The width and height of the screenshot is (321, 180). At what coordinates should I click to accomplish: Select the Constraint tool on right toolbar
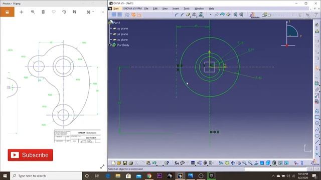pyautogui.click(x=317, y=83)
